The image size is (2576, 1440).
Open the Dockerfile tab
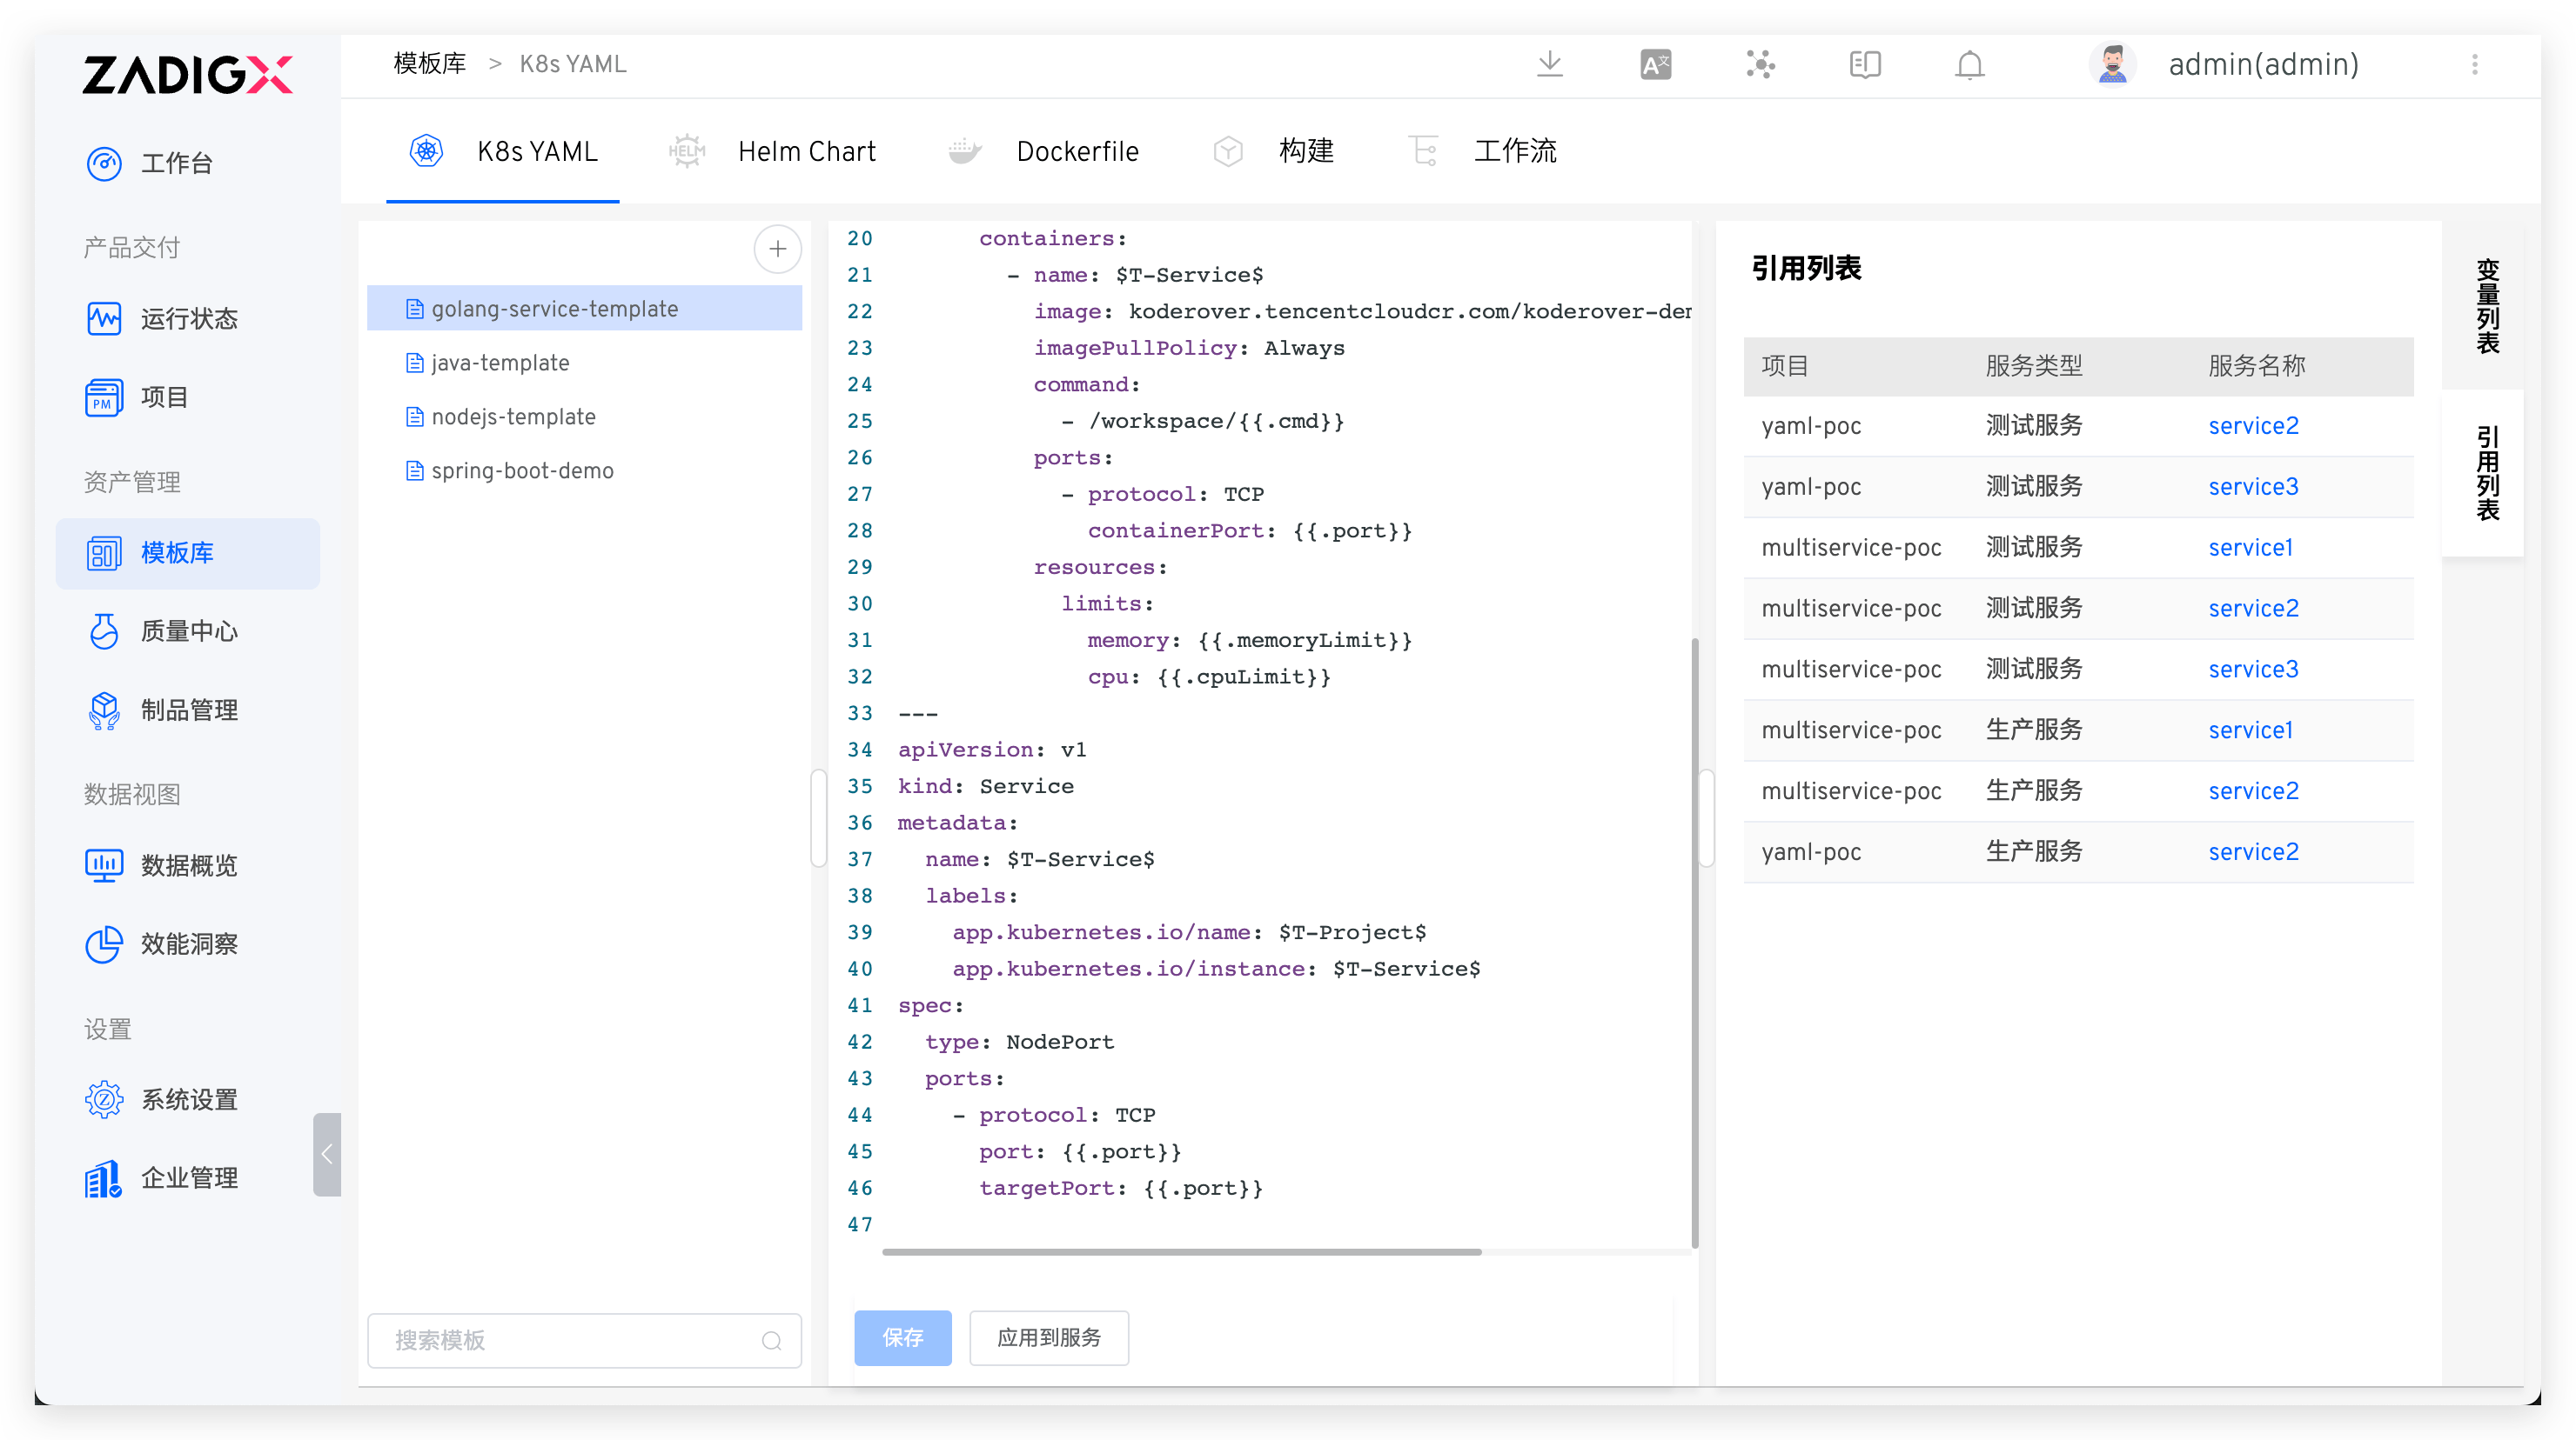[1078, 151]
